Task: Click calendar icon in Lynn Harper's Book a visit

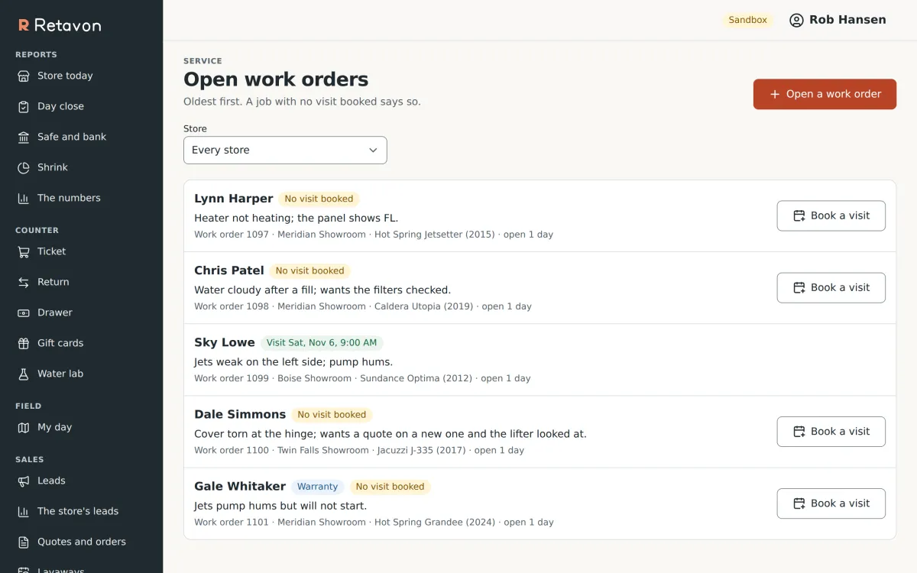Action: (799, 215)
